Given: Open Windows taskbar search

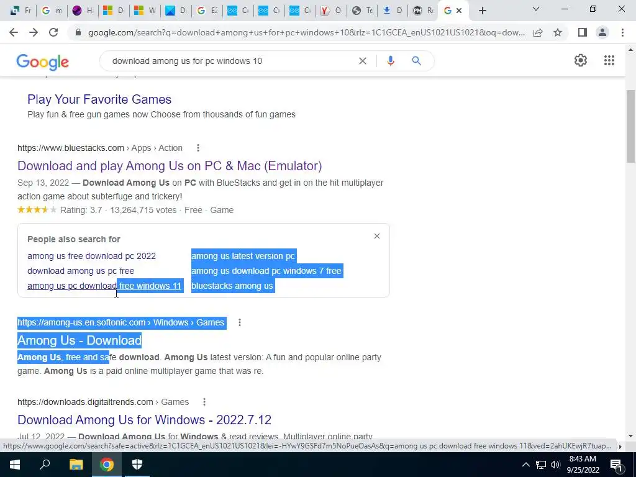Looking at the screenshot, I should pos(45,465).
